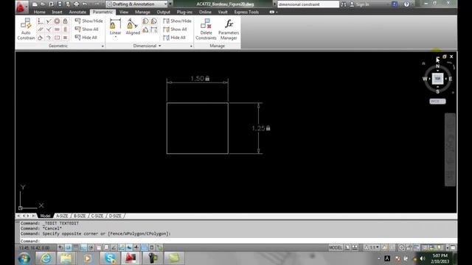
Task: Apply the Horizontal geometric constraint
Action: coord(57,29)
